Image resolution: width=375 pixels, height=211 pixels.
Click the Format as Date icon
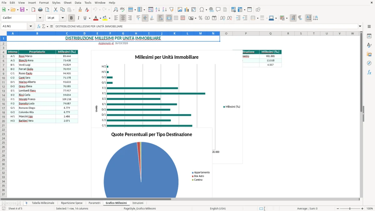(x=214, y=18)
